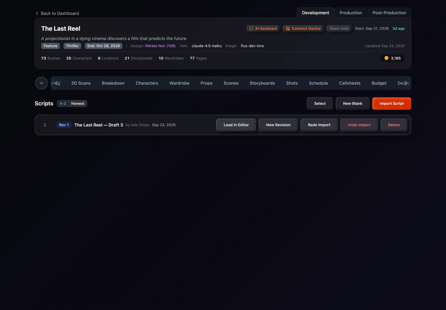Open The Last Reel — Draft 3 title
This screenshot has width=446, height=310.
[x=99, y=125]
